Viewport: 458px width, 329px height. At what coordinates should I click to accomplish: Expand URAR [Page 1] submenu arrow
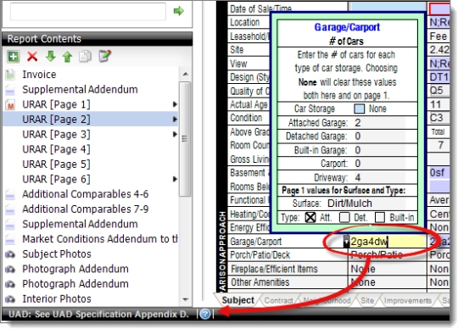[175, 104]
